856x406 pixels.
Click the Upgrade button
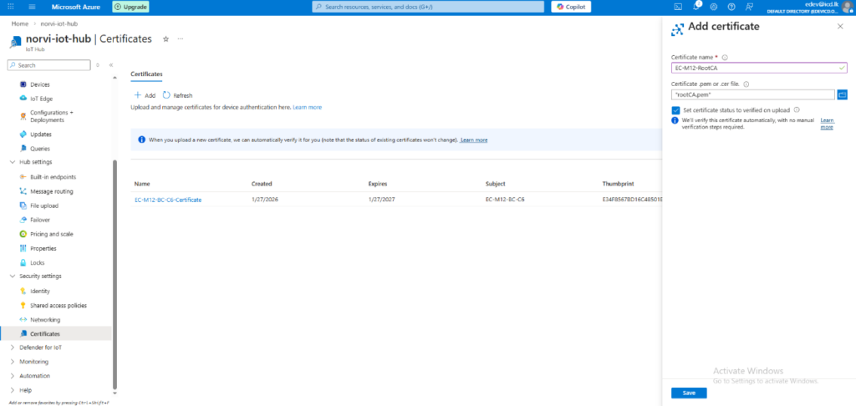tap(130, 7)
